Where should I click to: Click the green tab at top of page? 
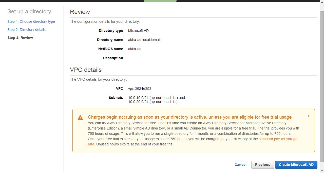coord(160,1)
